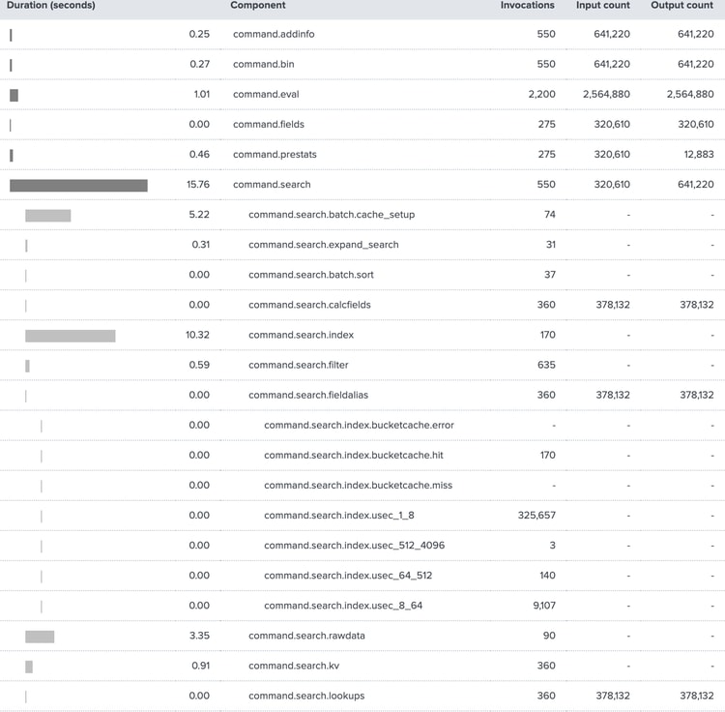Select the command.prestats component label

point(275,155)
